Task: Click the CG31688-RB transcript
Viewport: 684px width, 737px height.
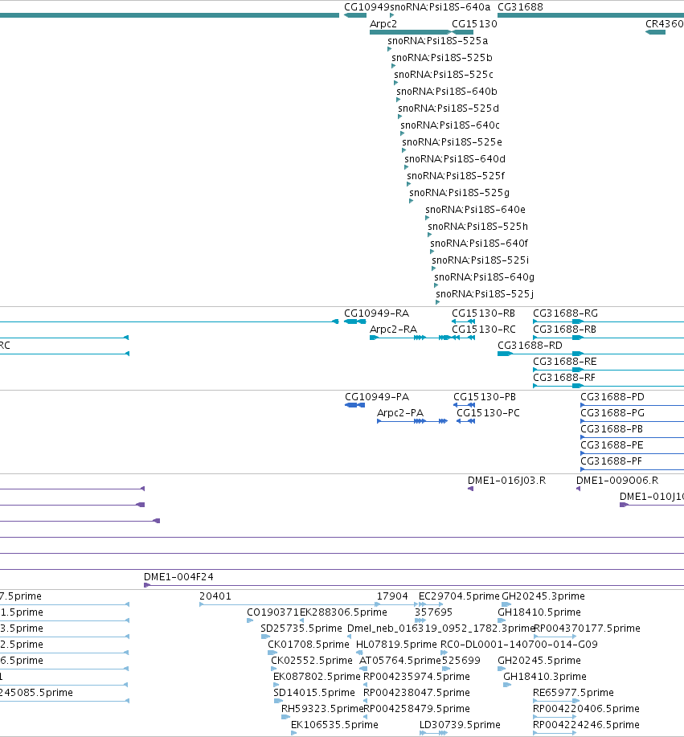Action: click(x=608, y=338)
